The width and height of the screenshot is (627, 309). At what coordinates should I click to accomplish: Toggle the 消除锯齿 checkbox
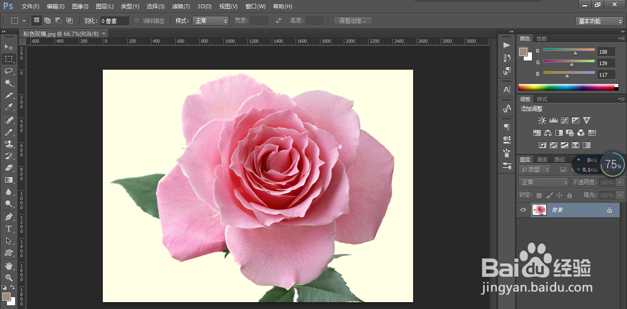click(137, 21)
